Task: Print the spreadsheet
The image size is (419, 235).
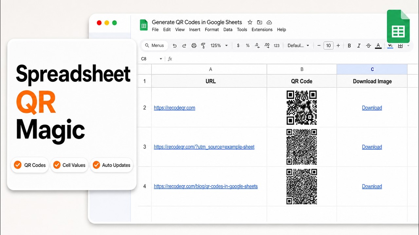Action: [x=194, y=46]
